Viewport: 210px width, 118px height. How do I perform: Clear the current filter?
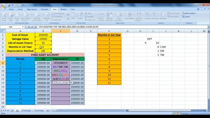click(x=88, y=13)
